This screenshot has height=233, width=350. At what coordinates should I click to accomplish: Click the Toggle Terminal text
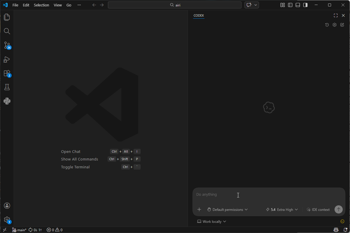tap(75, 167)
